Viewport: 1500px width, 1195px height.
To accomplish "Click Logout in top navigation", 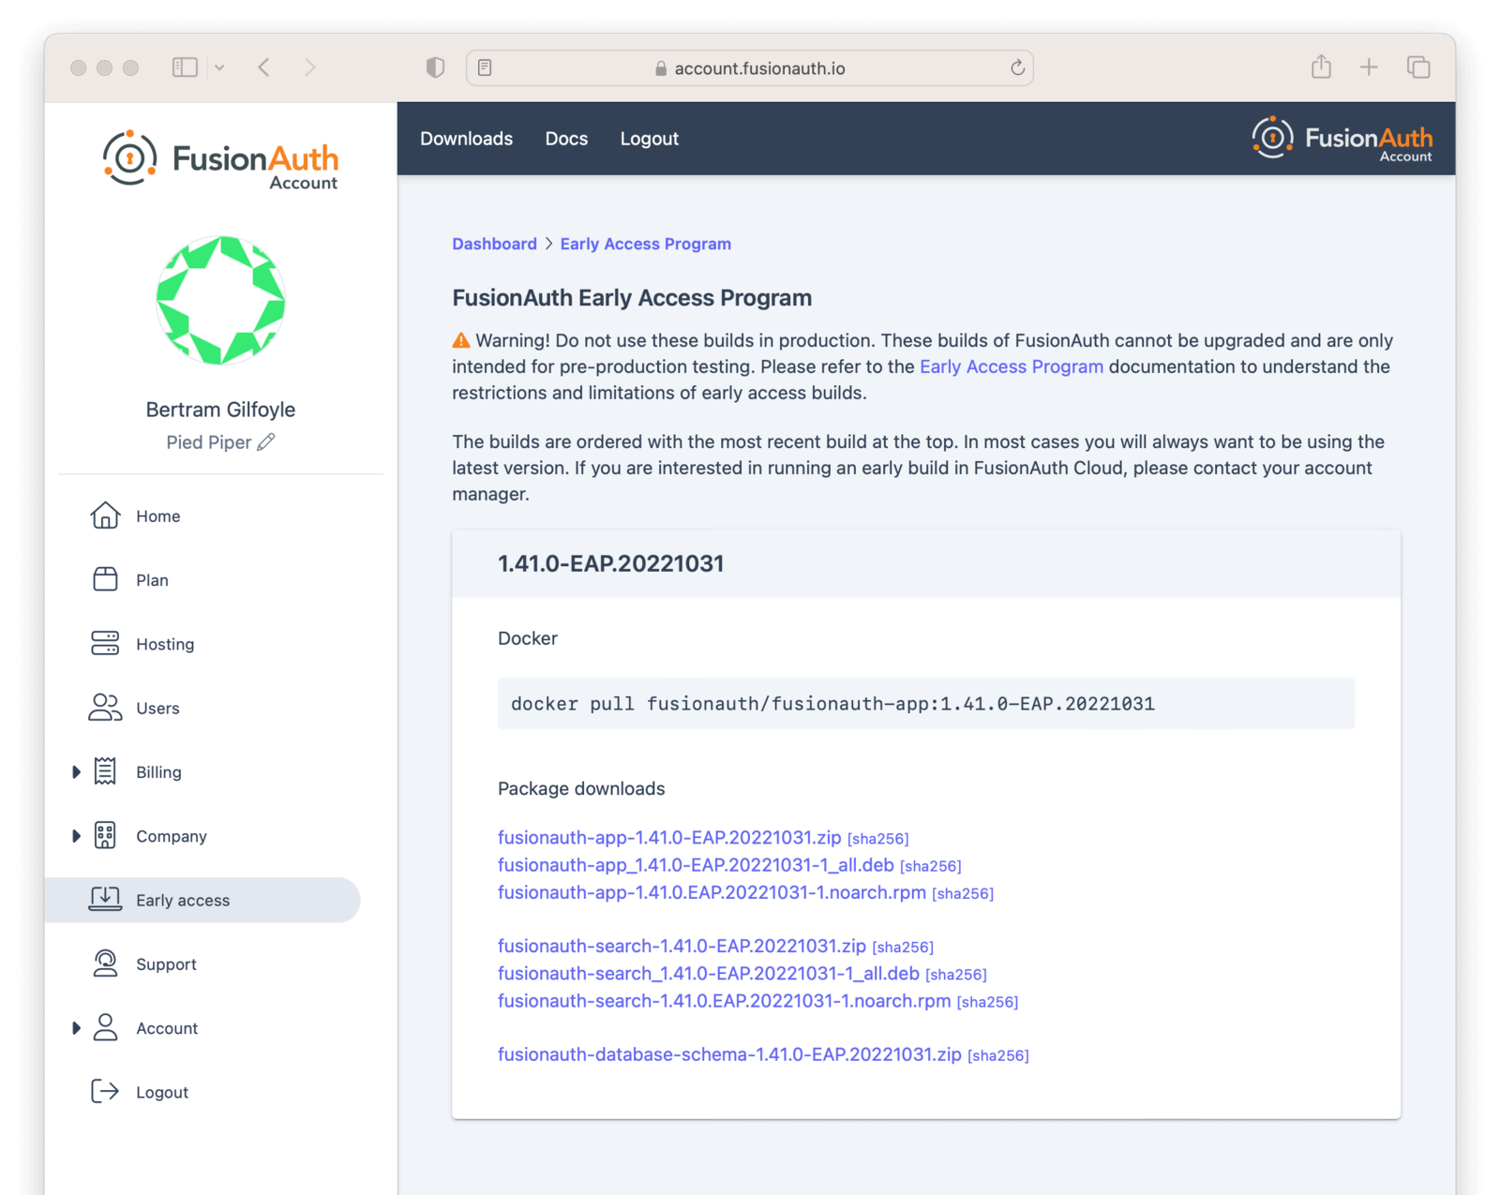I will [649, 139].
